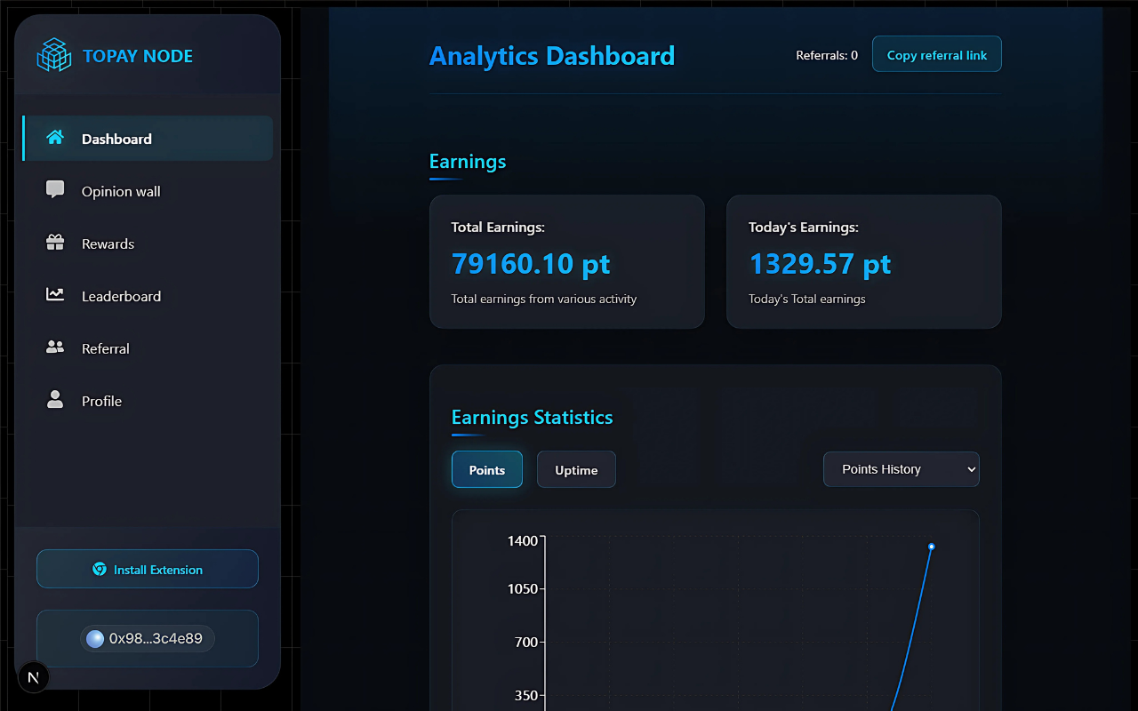Open the Dashboard menu item
The image size is (1138, 711).
tap(148, 139)
